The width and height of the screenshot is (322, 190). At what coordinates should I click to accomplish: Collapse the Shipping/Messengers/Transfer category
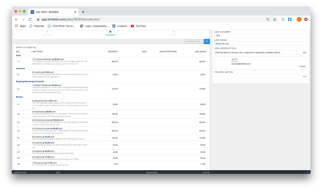click(30, 82)
